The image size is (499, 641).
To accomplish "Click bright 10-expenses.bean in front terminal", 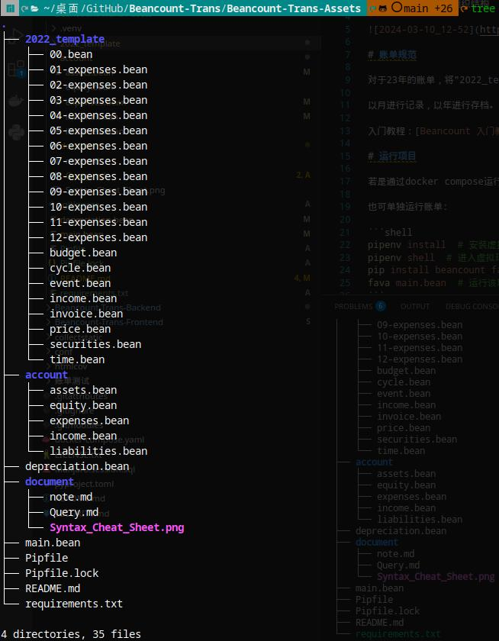I will coord(98,207).
